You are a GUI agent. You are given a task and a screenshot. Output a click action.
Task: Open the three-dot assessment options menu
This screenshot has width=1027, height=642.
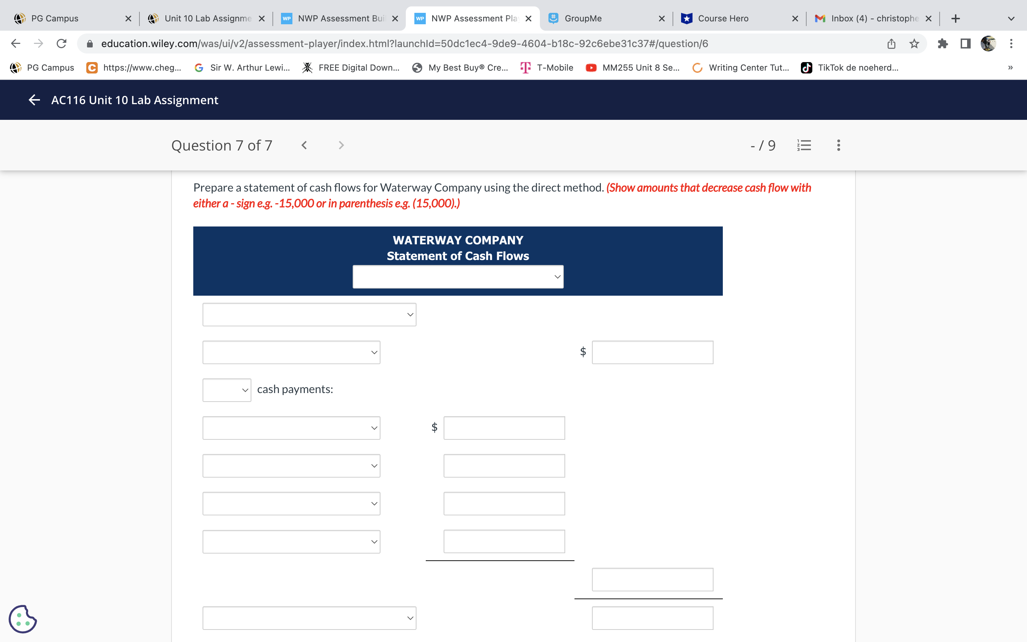838,145
